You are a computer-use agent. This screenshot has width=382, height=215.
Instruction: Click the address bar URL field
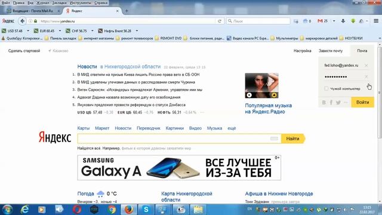click(x=127, y=21)
